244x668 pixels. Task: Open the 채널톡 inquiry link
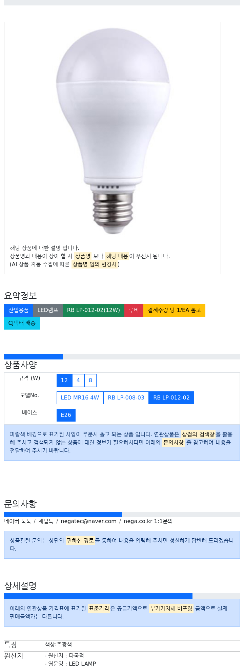coord(46,521)
